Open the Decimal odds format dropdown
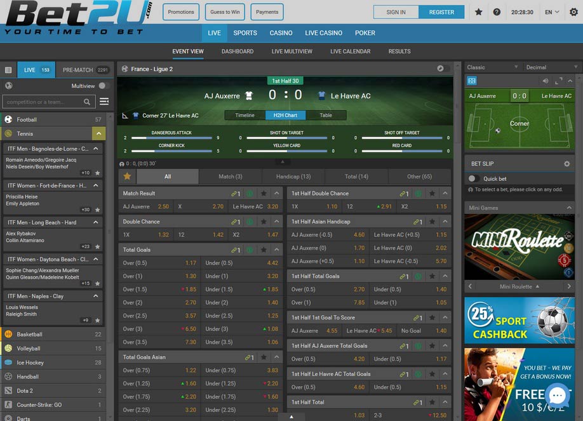This screenshot has width=583, height=421. pyautogui.click(x=552, y=67)
